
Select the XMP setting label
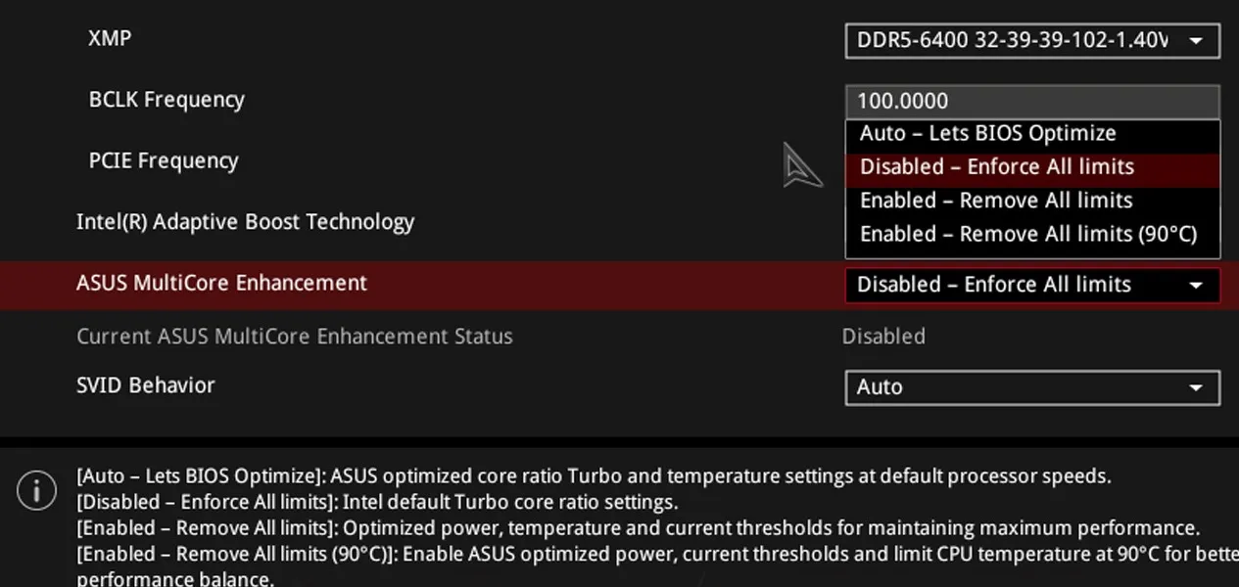tap(110, 38)
